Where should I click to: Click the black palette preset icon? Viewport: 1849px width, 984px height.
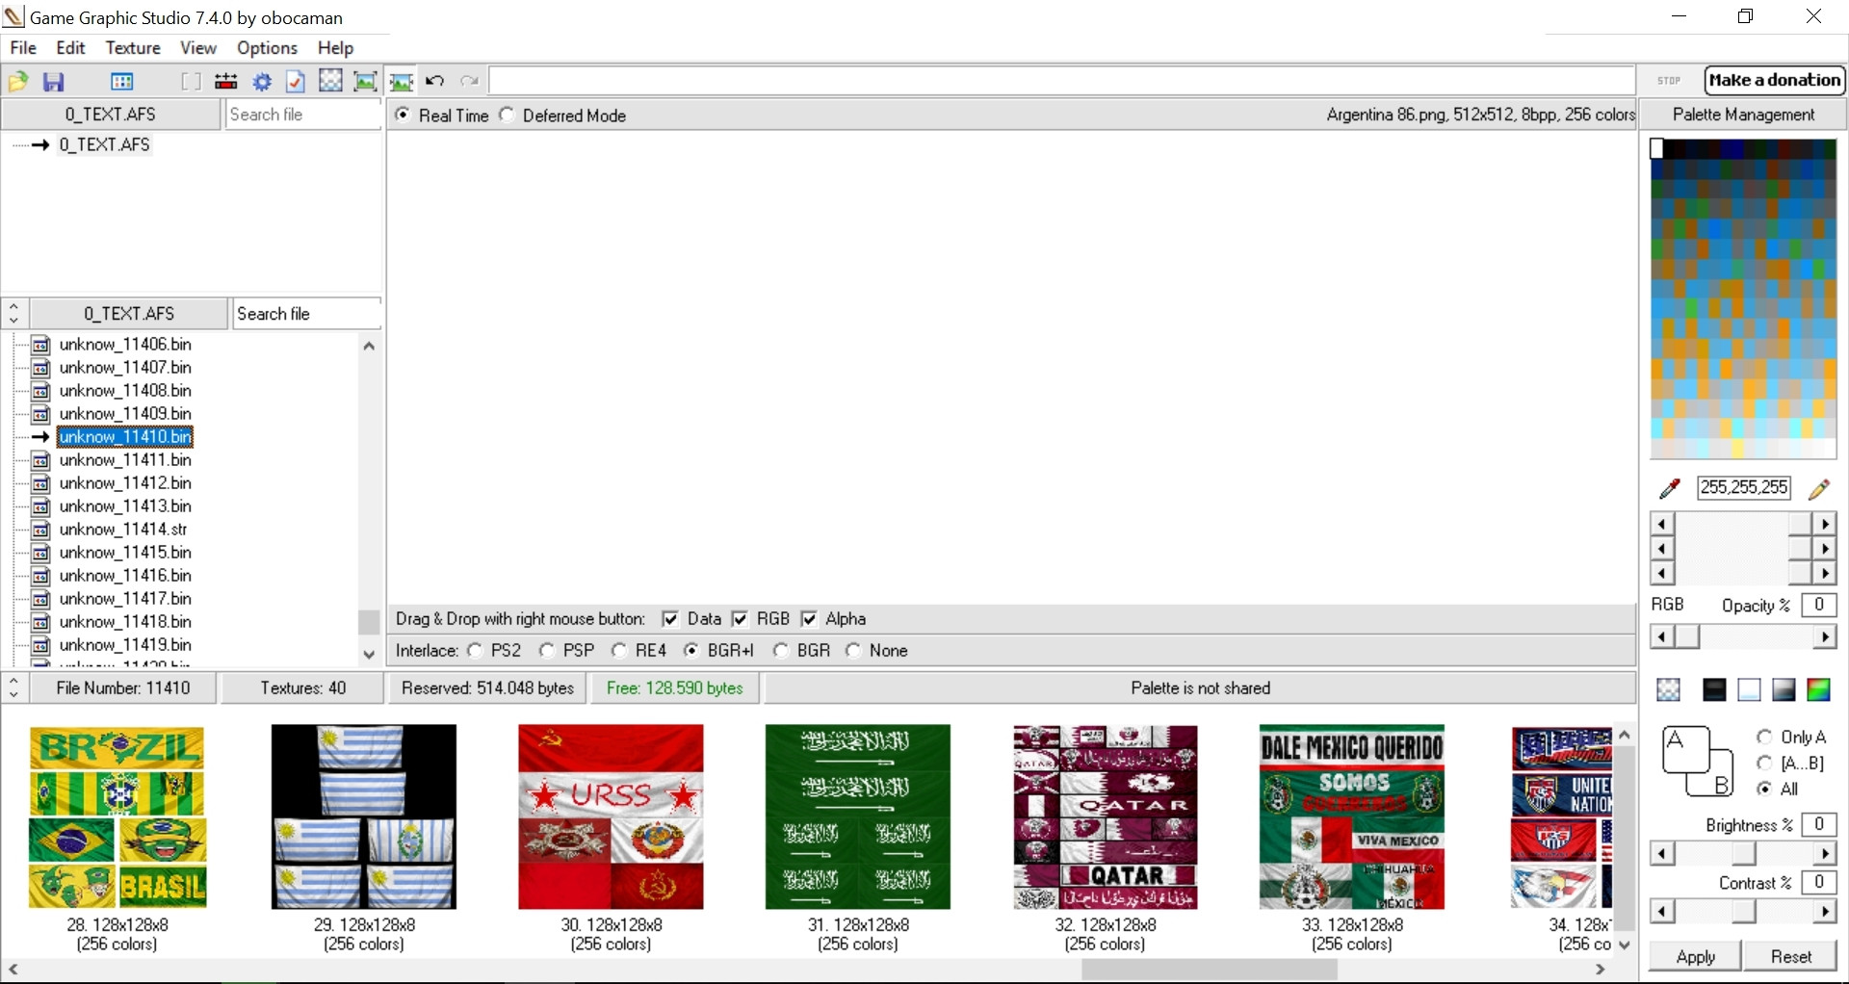click(x=1714, y=689)
